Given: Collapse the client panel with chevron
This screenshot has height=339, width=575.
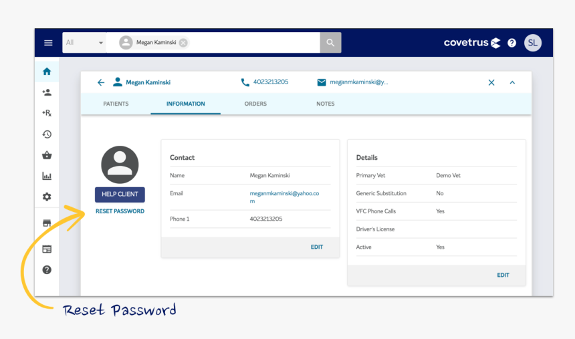Looking at the screenshot, I should tap(512, 82).
